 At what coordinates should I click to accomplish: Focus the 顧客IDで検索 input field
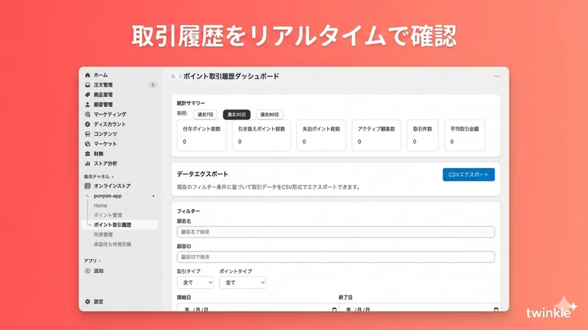pyautogui.click(x=336, y=257)
